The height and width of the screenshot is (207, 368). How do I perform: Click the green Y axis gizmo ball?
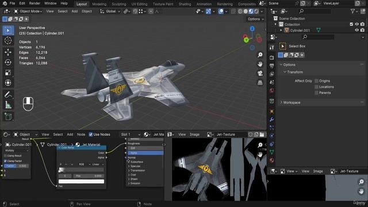(246, 40)
